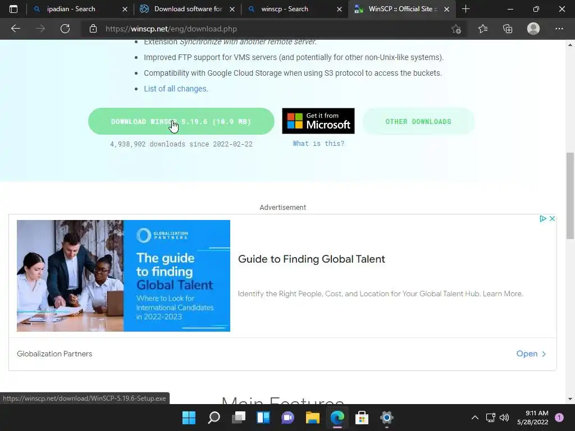Screen dimensions: 575x431
Task: Open the user profile menu
Action: coord(533,29)
